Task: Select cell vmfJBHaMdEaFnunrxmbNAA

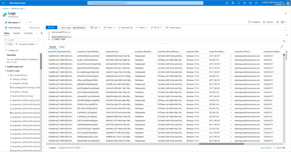Action: point(88,56)
